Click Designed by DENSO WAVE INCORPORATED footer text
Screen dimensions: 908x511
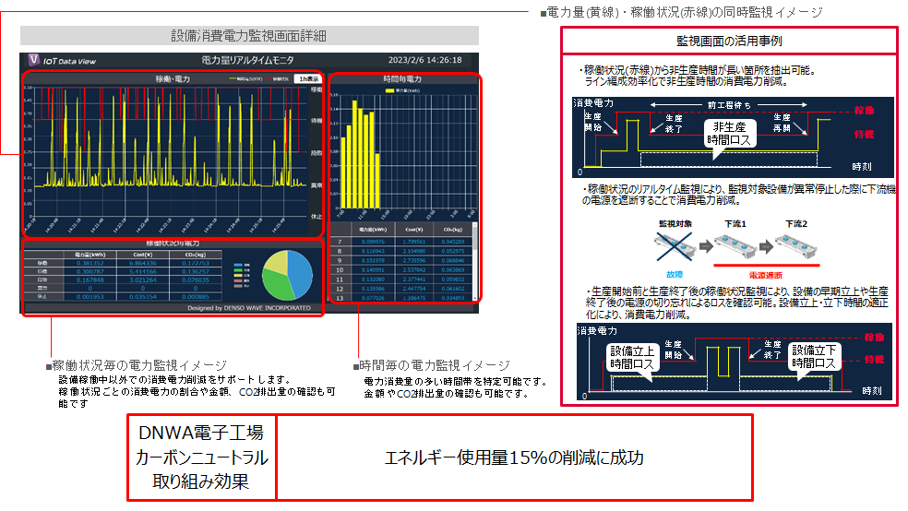249,307
